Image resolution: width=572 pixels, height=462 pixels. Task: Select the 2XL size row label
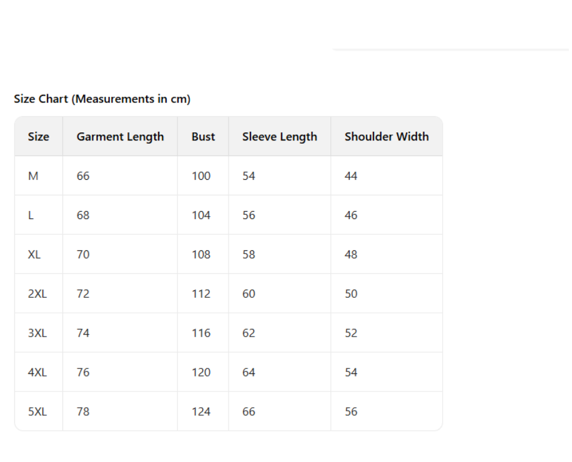pyautogui.click(x=37, y=294)
